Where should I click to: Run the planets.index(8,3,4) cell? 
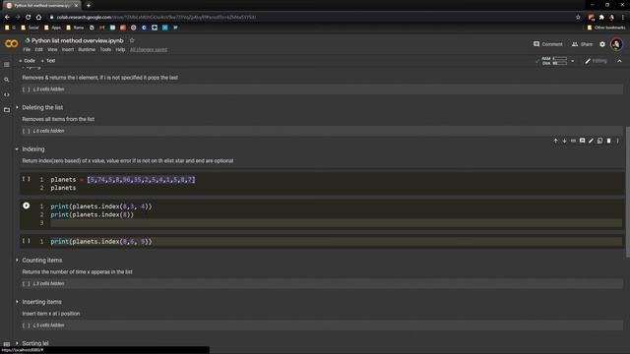coord(27,206)
